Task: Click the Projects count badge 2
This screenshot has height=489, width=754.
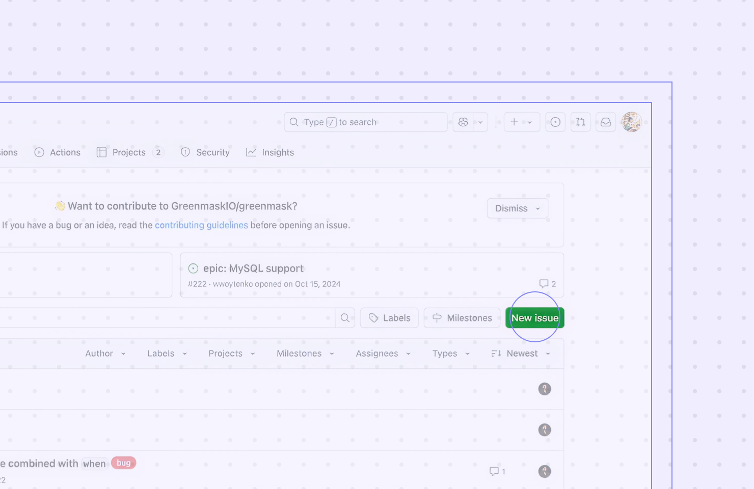Action: (158, 152)
